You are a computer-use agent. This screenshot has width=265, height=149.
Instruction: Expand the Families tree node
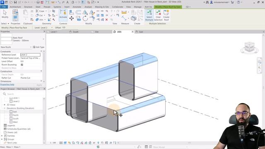pyautogui.click(x=2, y=136)
